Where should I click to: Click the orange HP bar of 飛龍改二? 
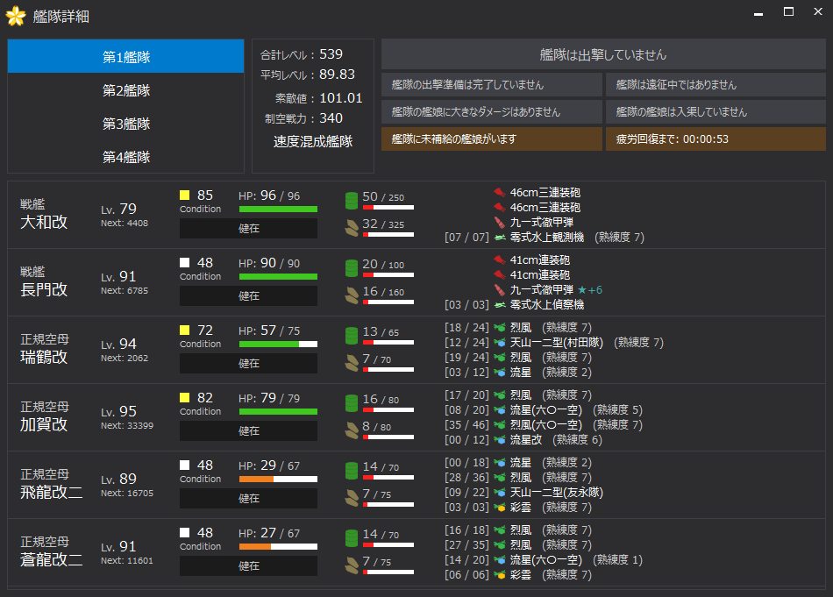pyautogui.click(x=256, y=480)
